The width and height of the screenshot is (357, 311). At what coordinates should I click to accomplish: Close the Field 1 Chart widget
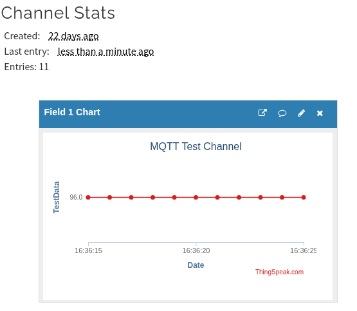click(x=320, y=113)
